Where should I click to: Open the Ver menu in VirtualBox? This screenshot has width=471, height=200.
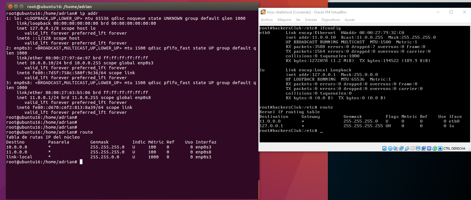(x=298, y=20)
